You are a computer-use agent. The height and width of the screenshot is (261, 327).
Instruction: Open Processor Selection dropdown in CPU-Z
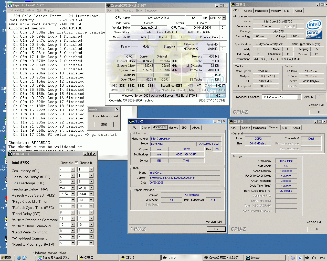(299, 97)
